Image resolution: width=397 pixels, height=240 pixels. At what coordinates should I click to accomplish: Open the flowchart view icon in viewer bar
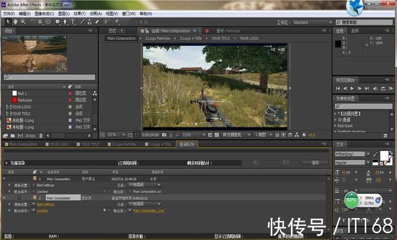(x=297, y=135)
